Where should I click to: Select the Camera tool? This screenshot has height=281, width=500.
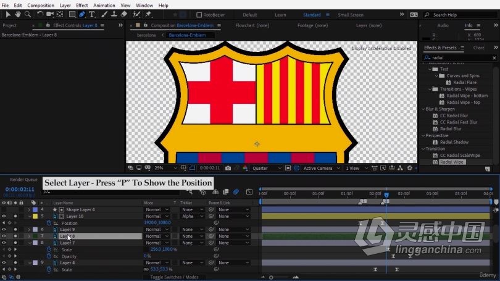pos(50,14)
